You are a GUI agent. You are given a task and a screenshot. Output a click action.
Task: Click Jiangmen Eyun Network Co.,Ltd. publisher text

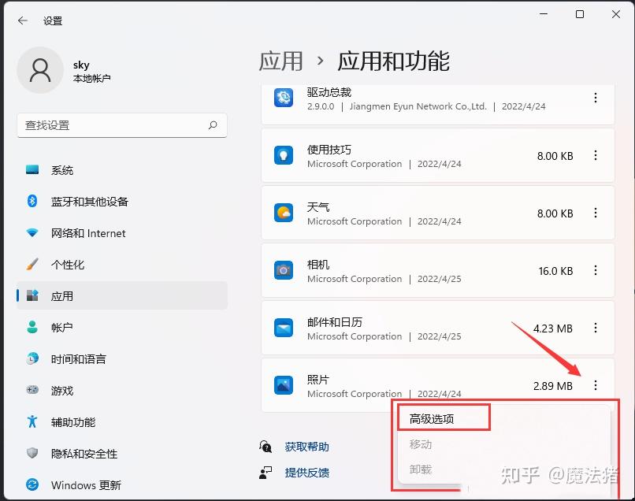[x=418, y=106]
